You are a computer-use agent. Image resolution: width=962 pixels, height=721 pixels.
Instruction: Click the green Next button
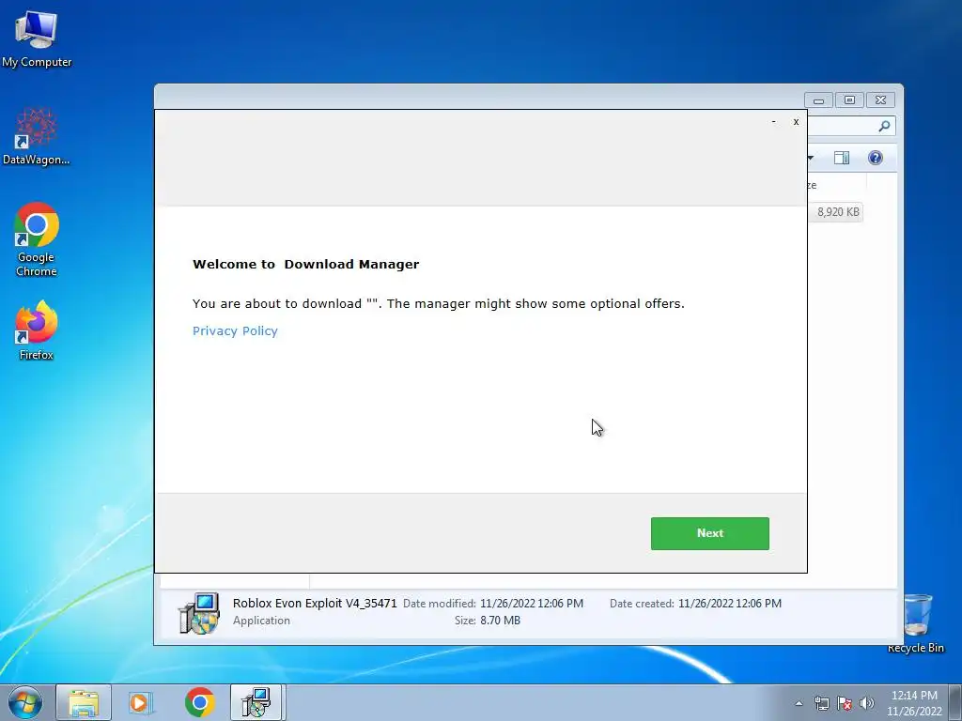pyautogui.click(x=710, y=533)
